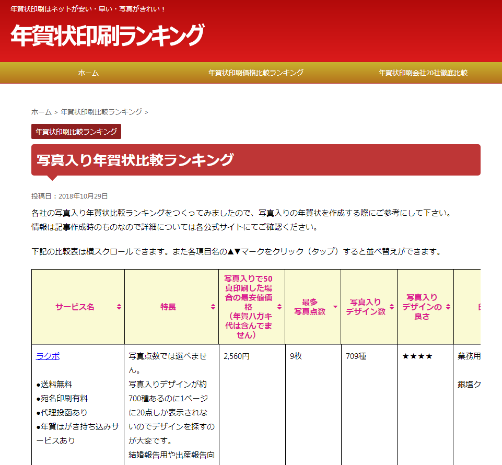Select the 2,560円 price cell
The height and width of the screenshot is (465, 502).
(x=236, y=356)
